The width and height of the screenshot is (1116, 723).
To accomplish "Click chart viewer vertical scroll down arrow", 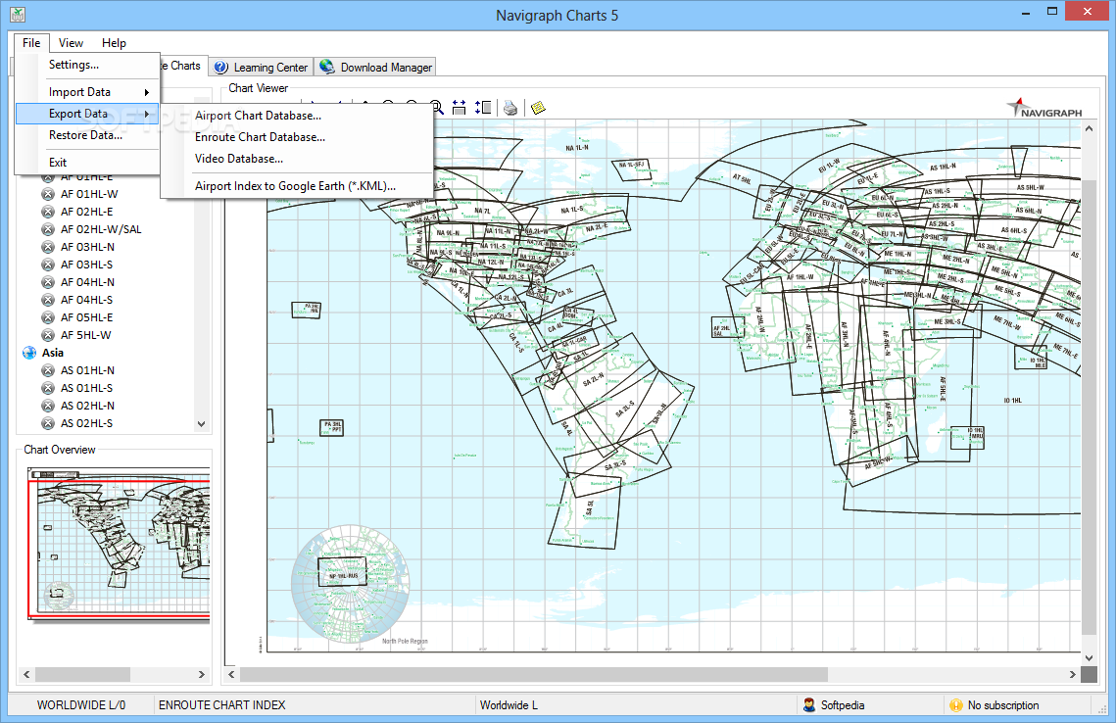I will pyautogui.click(x=1089, y=658).
